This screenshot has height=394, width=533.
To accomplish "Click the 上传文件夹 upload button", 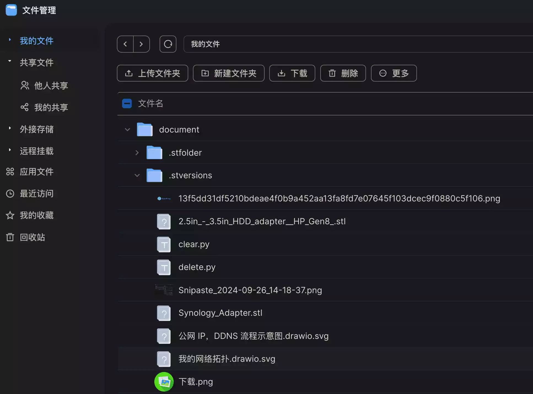I will click(x=152, y=73).
